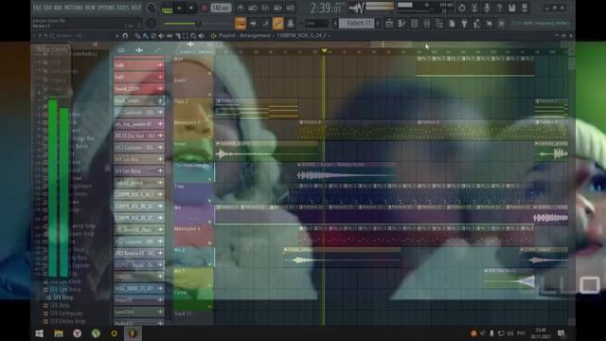The width and height of the screenshot is (606, 341).
Task: Select the playlist select tool
Action: pos(186,36)
